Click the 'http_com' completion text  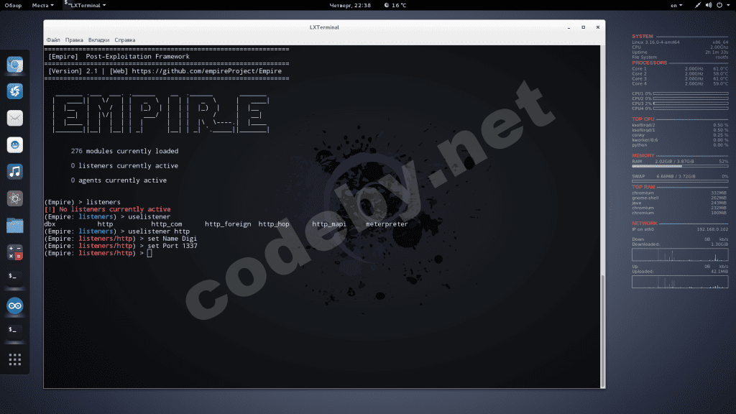tap(167, 224)
